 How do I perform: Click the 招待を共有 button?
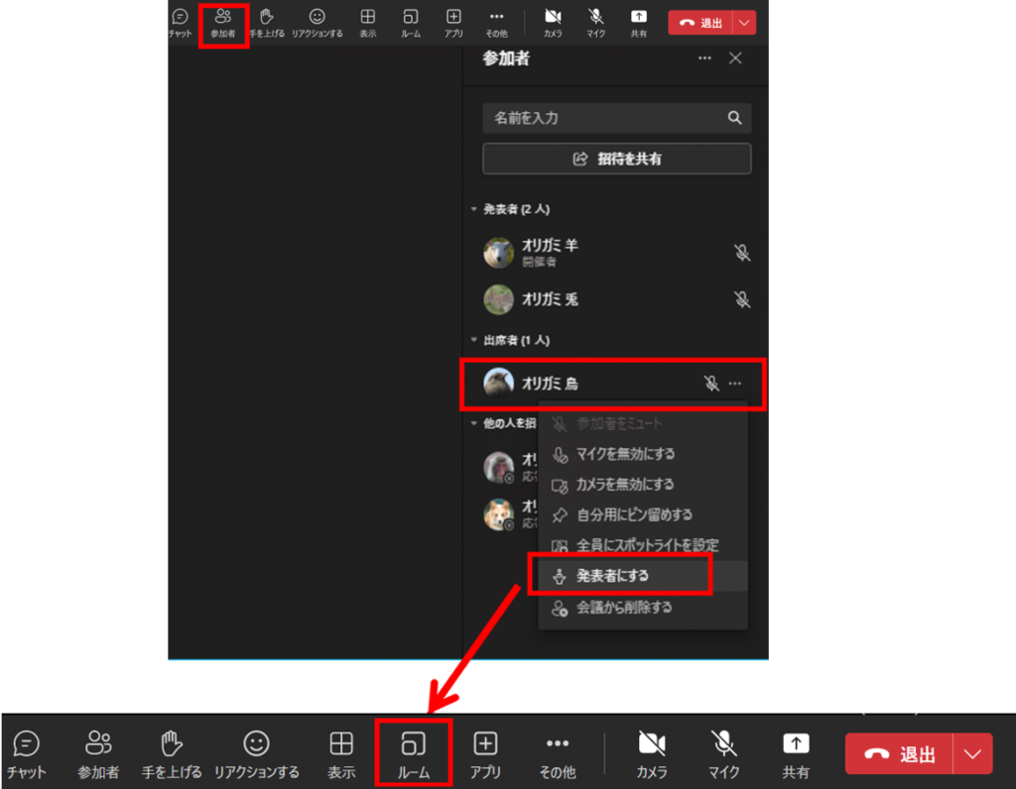click(x=616, y=159)
